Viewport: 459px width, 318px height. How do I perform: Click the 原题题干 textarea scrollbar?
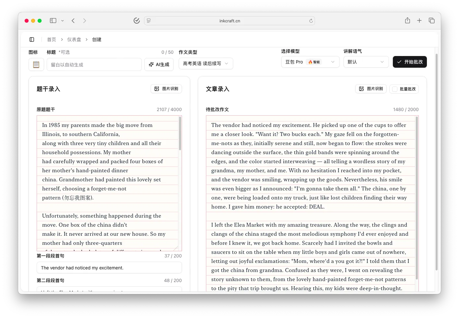click(180, 133)
